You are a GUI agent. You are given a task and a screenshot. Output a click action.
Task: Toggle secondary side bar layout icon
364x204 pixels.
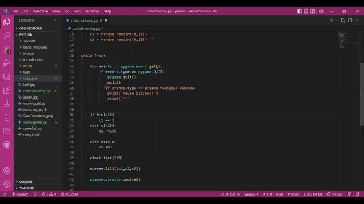[312, 11]
